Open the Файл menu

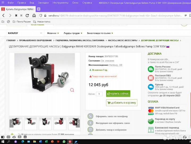[11, 3]
